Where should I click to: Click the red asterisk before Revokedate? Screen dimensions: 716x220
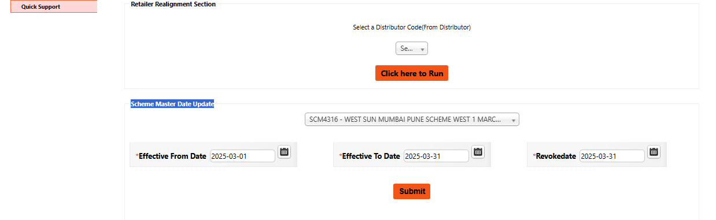534,156
